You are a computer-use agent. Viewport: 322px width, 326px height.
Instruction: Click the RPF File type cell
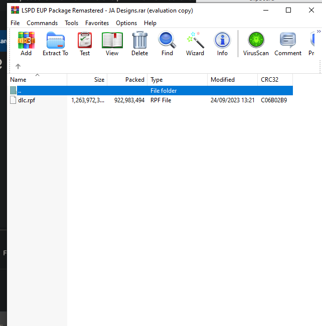coord(160,100)
